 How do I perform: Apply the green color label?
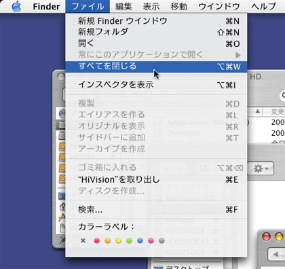pos(129,240)
